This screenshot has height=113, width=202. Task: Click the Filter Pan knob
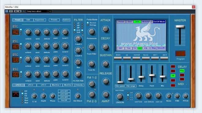(x=78, y=74)
